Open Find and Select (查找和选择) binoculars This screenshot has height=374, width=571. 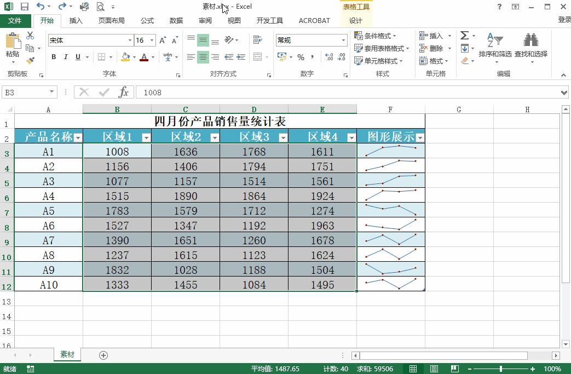click(531, 47)
